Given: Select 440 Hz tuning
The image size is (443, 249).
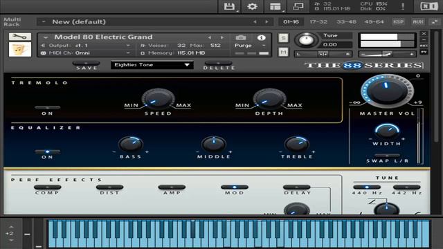Looking at the screenshot, I should coord(367,187).
